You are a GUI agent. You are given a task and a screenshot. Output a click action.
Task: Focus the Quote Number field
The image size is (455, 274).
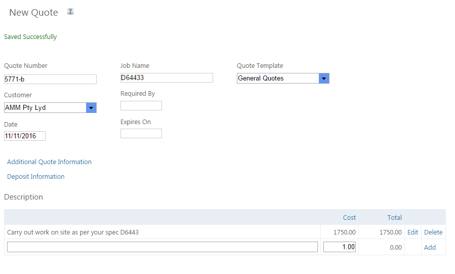[x=50, y=80]
